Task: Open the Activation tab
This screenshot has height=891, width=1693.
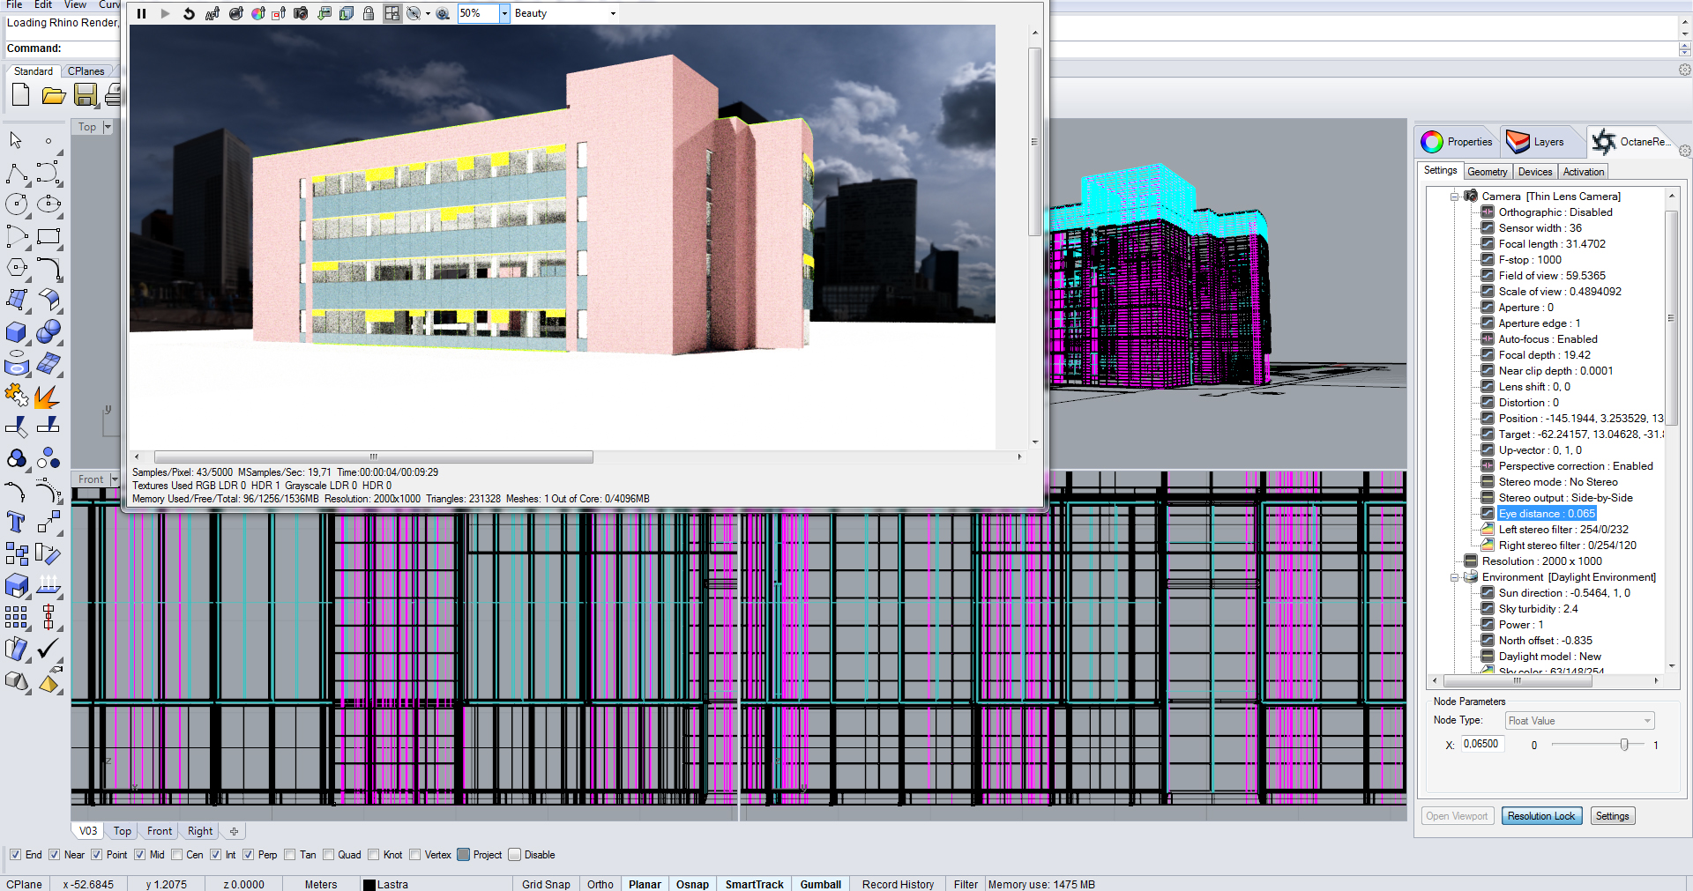Action: coord(1584,172)
